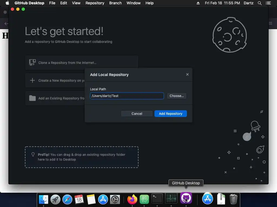This screenshot has width=277, height=207.
Task: Open Finder from the Dock
Action: pyautogui.click(x=44, y=199)
